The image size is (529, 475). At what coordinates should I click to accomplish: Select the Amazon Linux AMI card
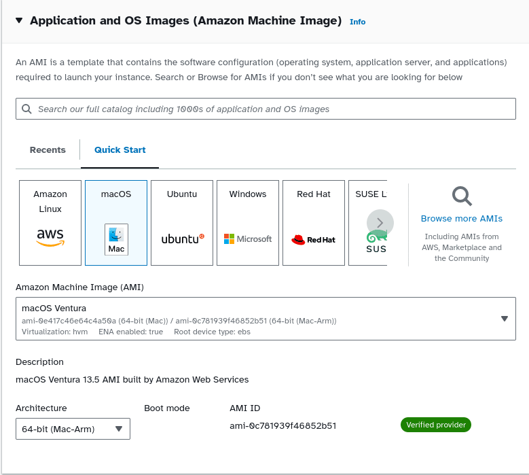50,223
